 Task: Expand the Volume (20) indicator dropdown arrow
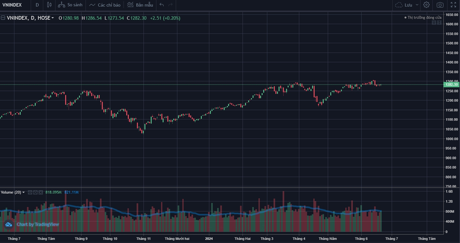(x=24, y=192)
